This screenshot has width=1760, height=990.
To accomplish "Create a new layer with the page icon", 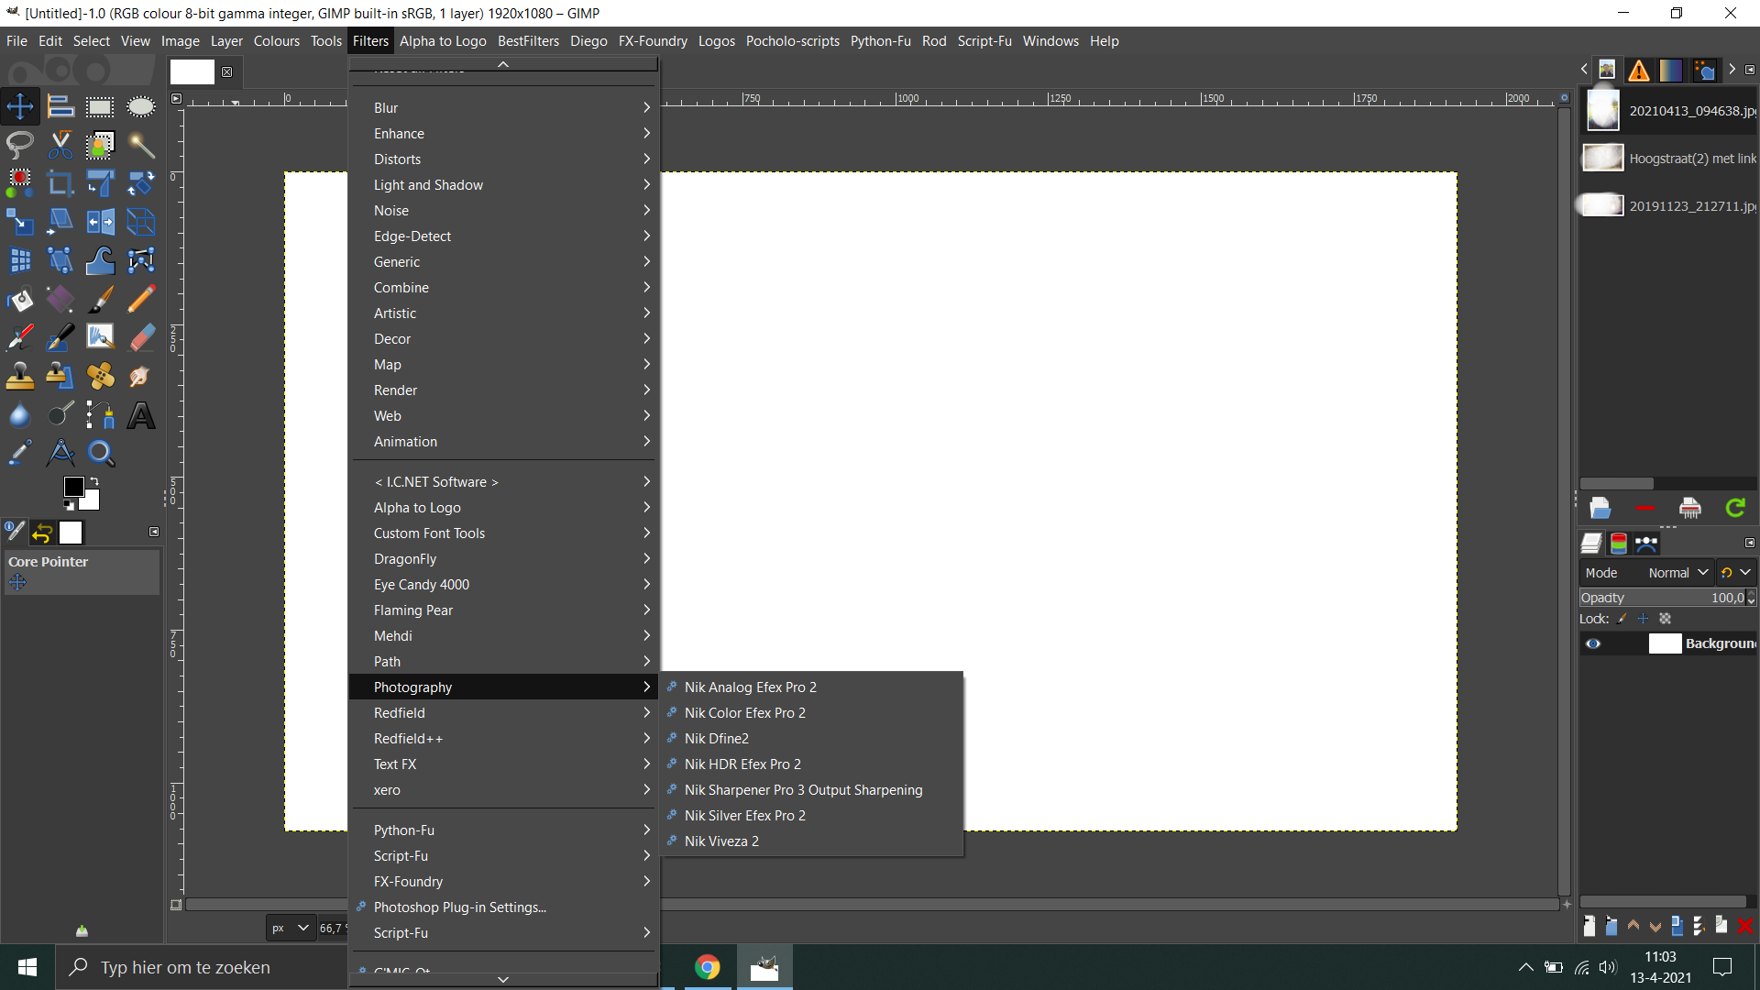I will pyautogui.click(x=1589, y=926).
